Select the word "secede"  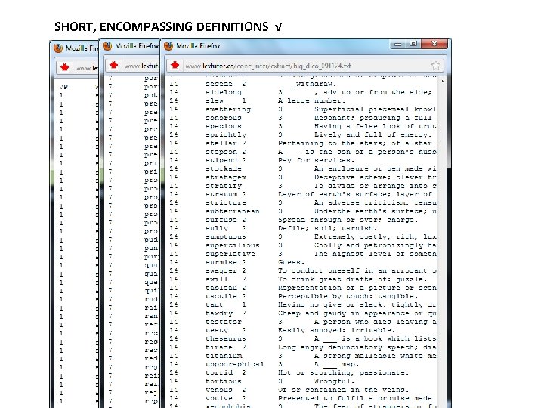coord(218,84)
